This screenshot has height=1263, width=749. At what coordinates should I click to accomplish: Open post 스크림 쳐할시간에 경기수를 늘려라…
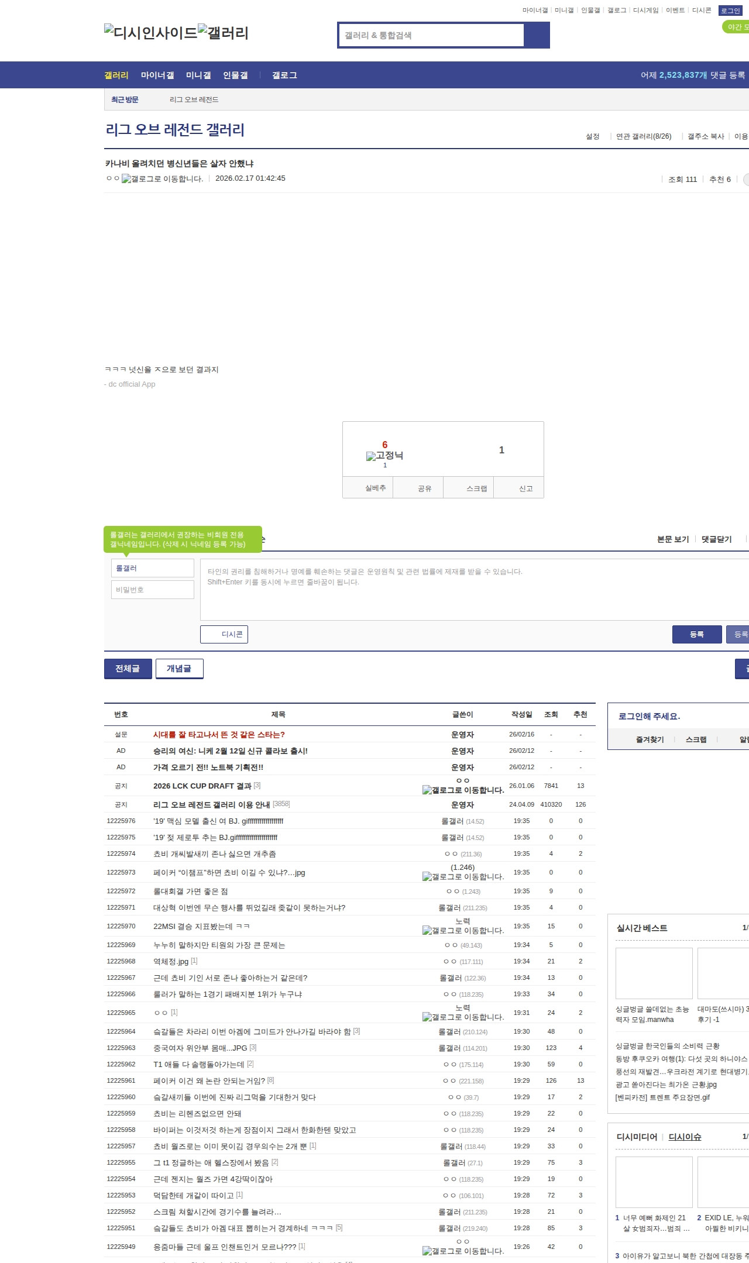coord(217,1212)
